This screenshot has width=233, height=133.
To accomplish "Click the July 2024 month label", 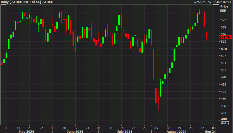I will pyautogui.click(x=124, y=132).
